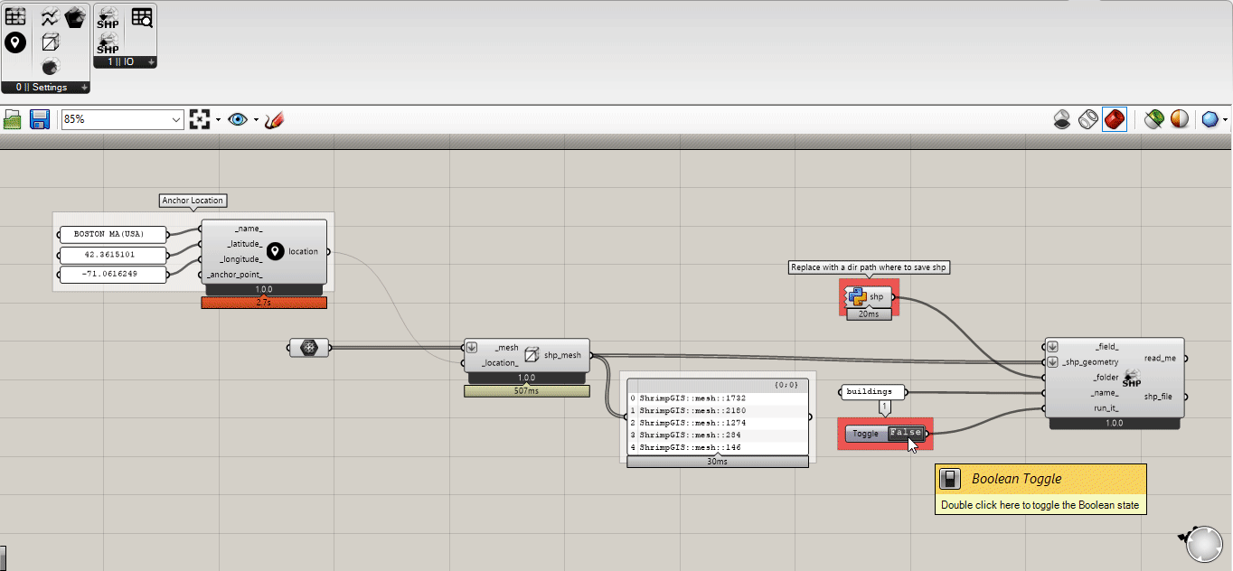Toggle preview visibility with the eye icon

tap(239, 118)
